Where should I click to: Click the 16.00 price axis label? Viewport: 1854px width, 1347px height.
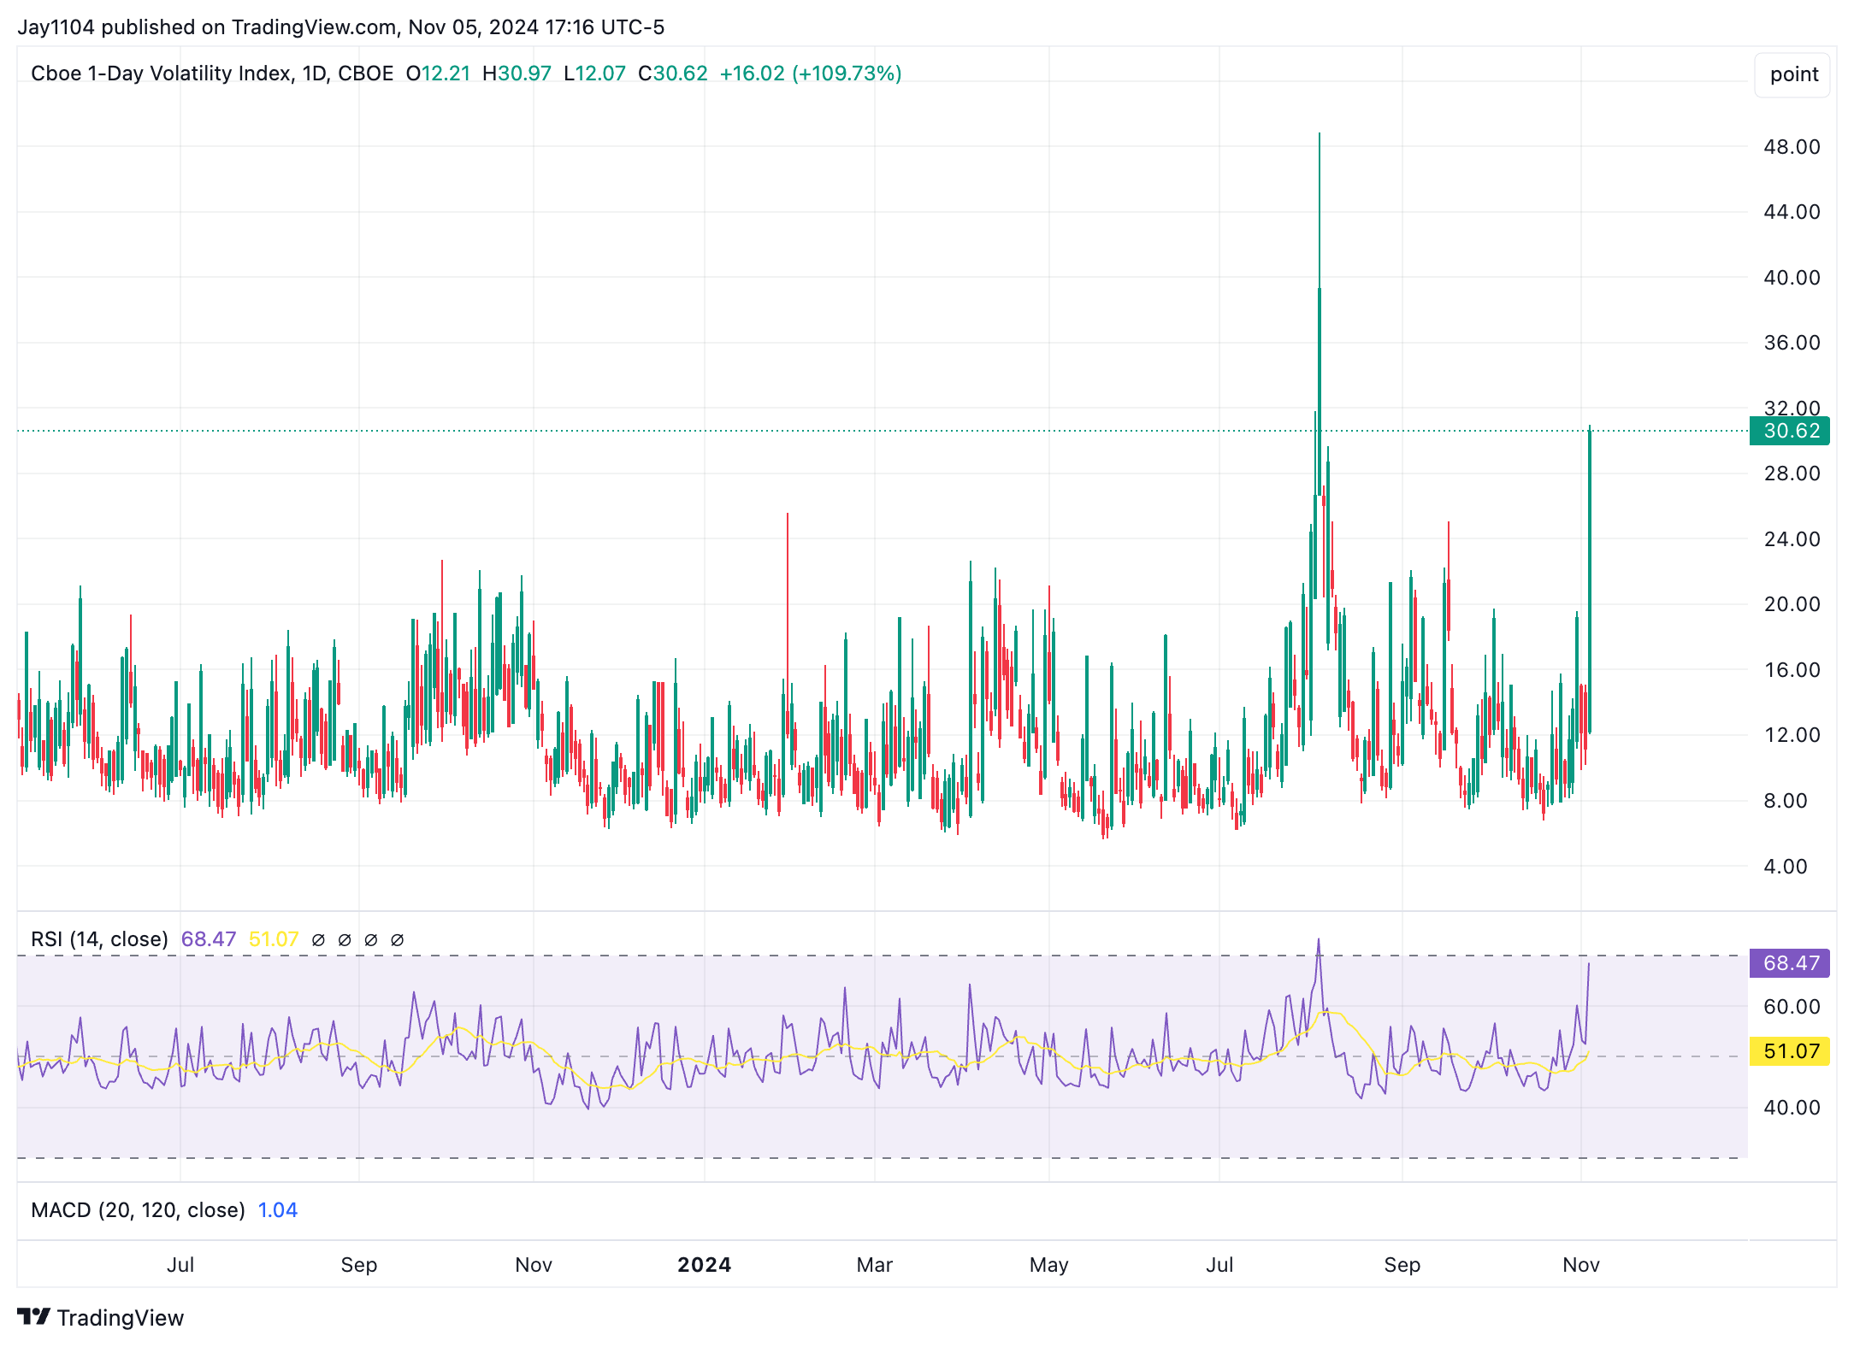(x=1792, y=670)
